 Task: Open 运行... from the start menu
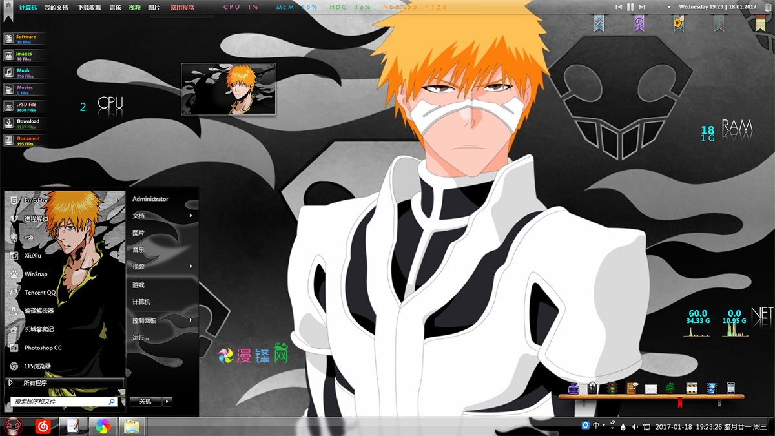(141, 337)
